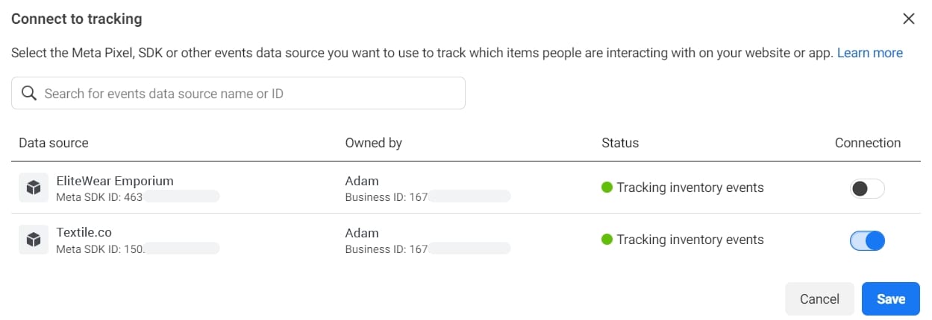This screenshot has height=320, width=932.
Task: Click the Connection column header
Action: pyautogui.click(x=867, y=143)
